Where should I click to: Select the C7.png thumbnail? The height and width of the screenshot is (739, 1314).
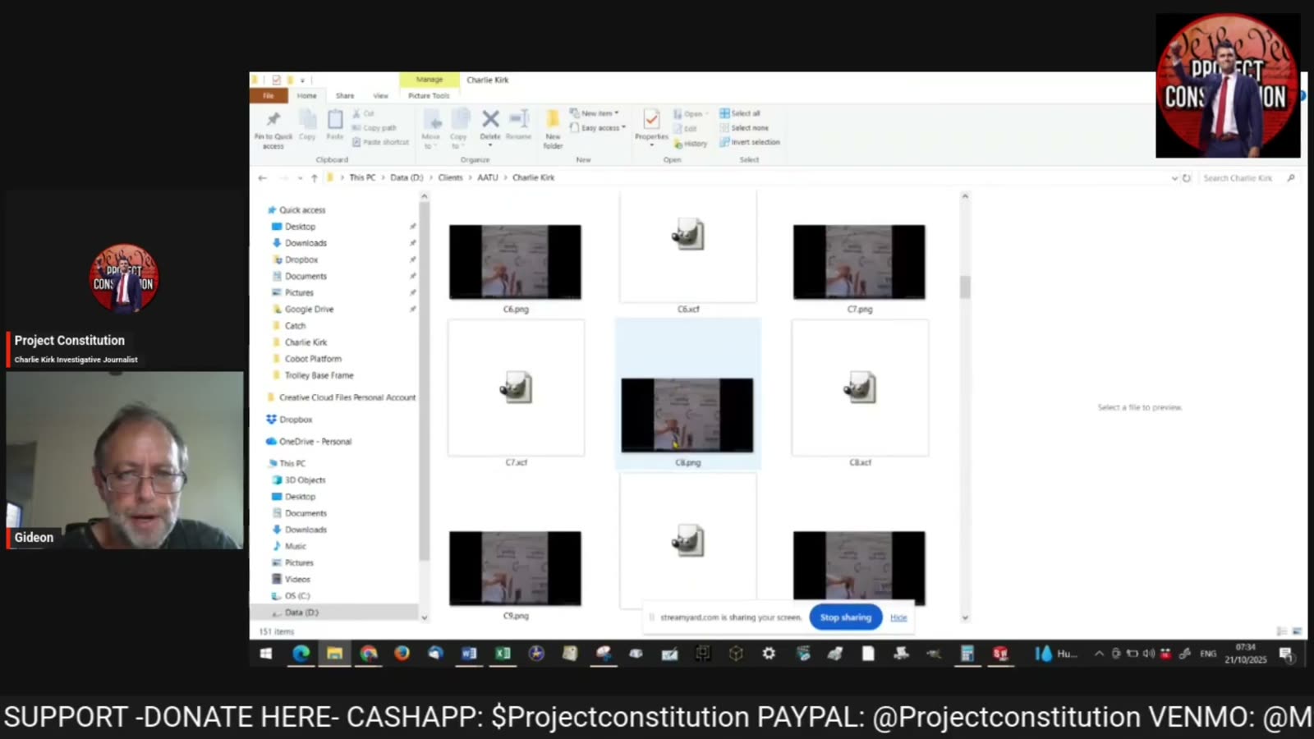click(859, 262)
